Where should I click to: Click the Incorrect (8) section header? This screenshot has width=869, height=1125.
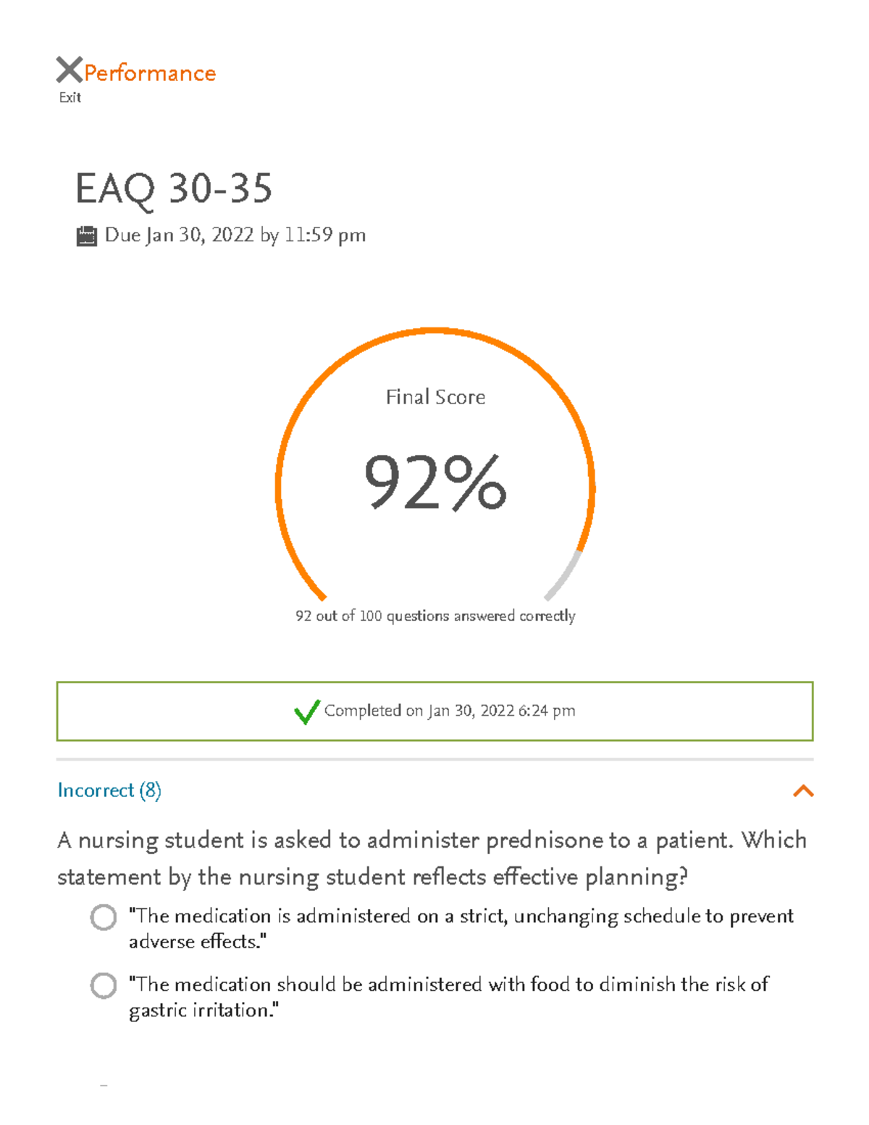109,790
